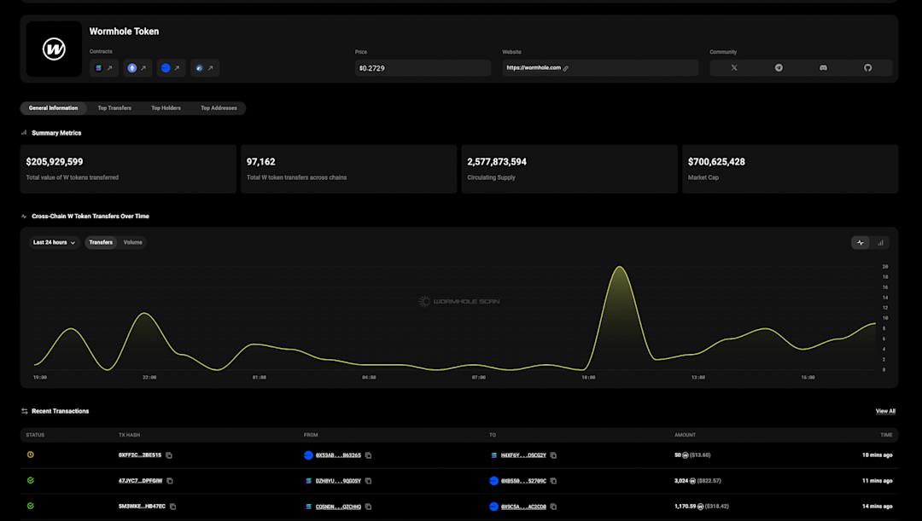Click completed status icon in 5M3WKE...HB47EC row
The image size is (922, 521).
[31, 506]
